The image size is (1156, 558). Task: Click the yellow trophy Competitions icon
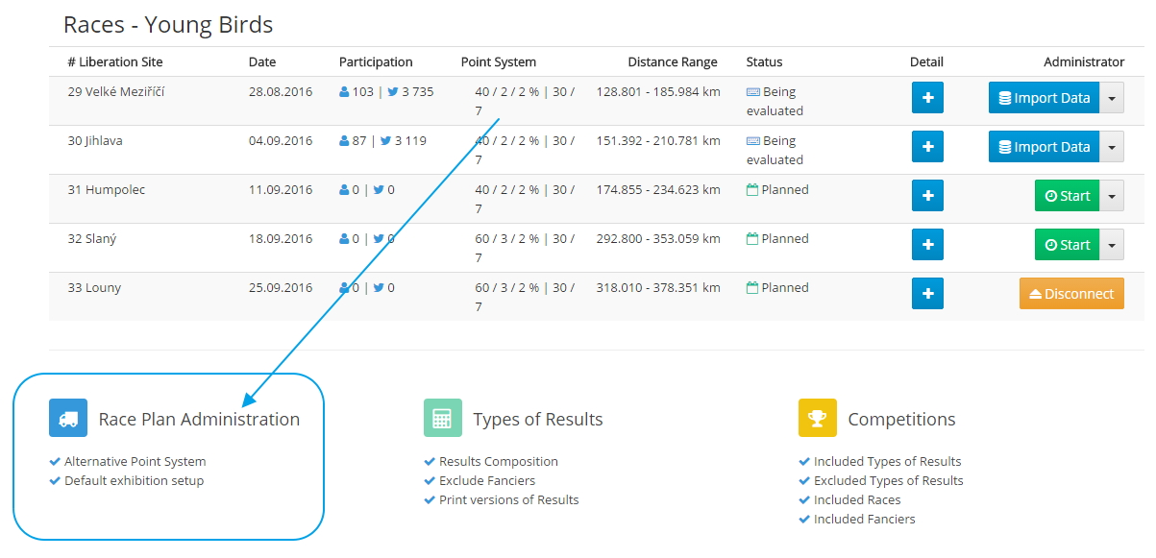pos(817,419)
